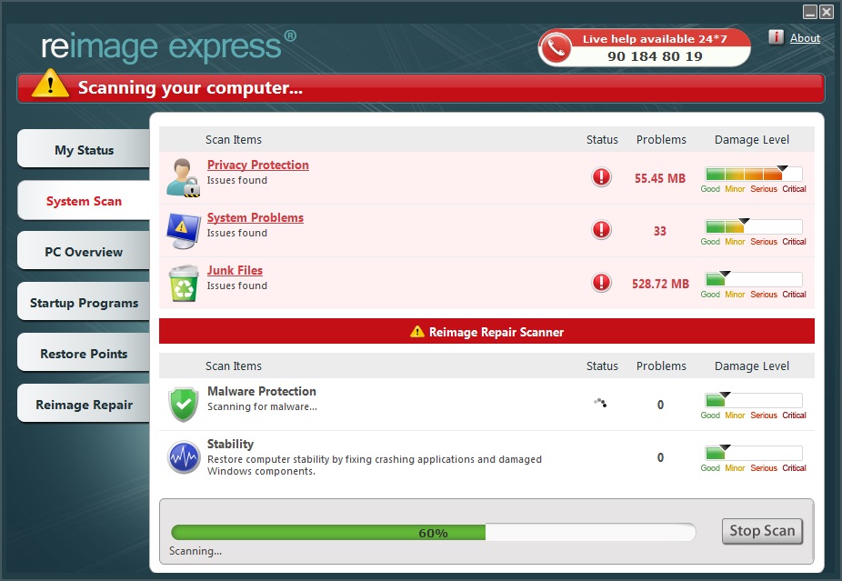Click the Malware Protection green shield icon

click(184, 405)
